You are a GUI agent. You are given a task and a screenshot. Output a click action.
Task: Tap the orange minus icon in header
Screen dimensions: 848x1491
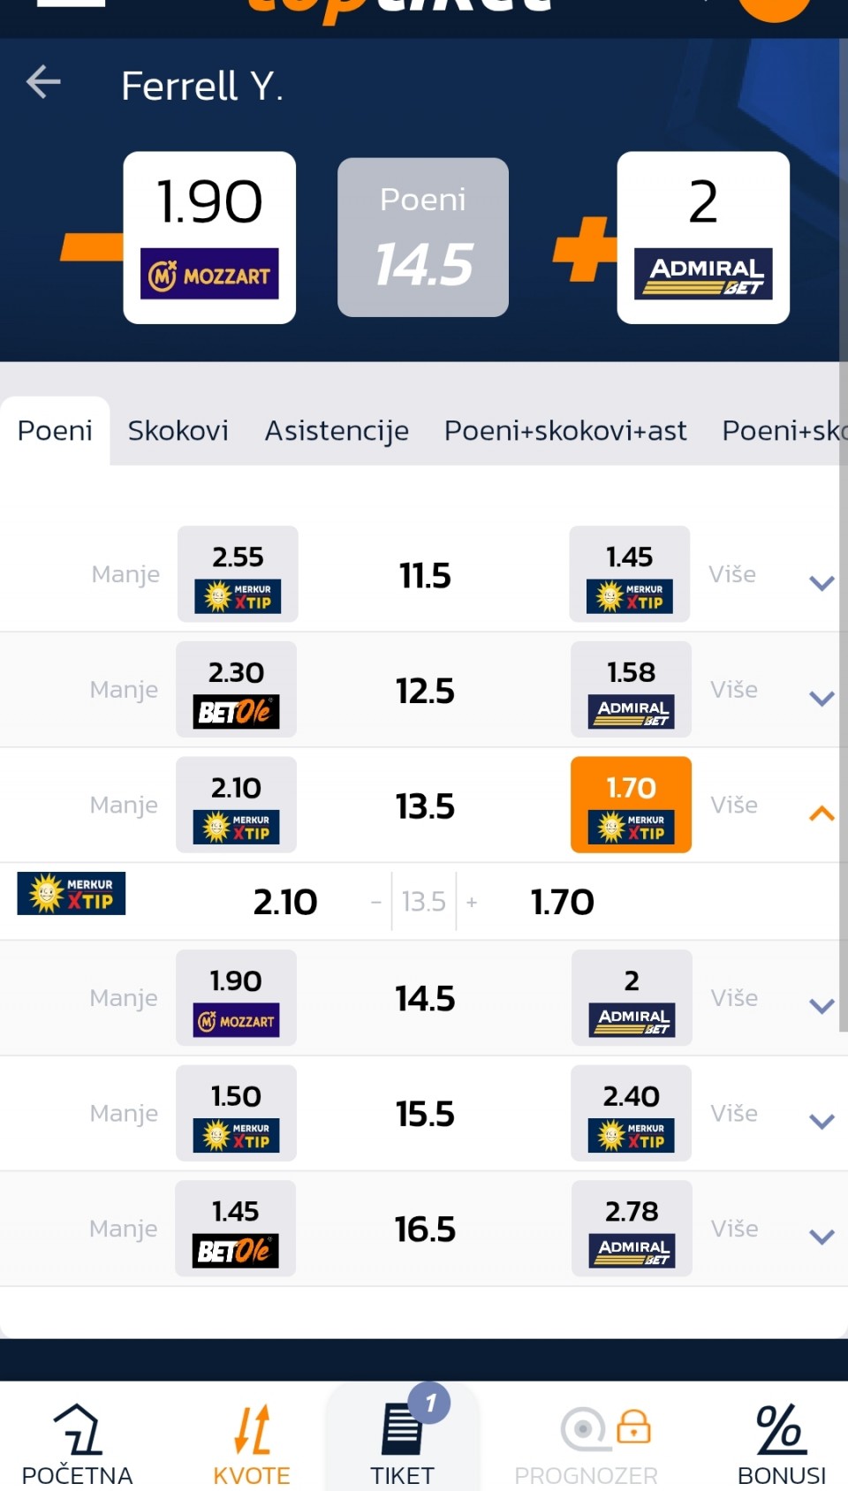coord(92,246)
